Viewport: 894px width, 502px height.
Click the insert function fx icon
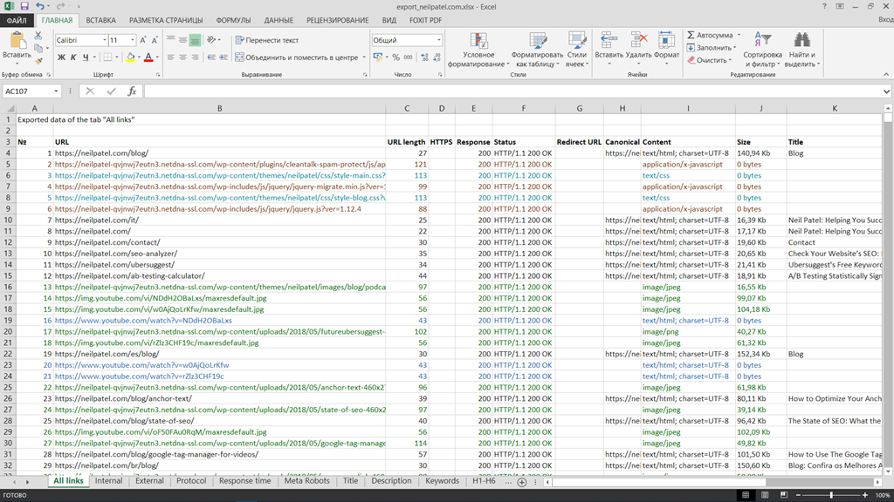click(x=132, y=91)
